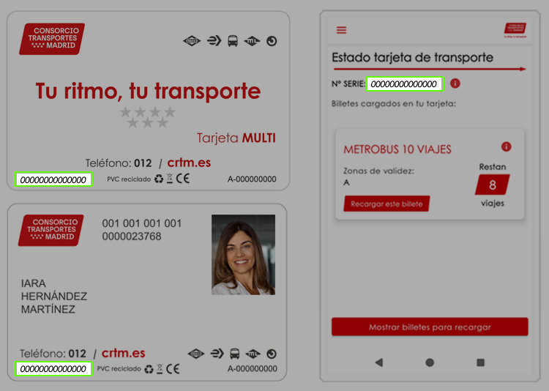Click A-000000000 code on personal card
This screenshot has width=549, height=391.
click(x=252, y=368)
